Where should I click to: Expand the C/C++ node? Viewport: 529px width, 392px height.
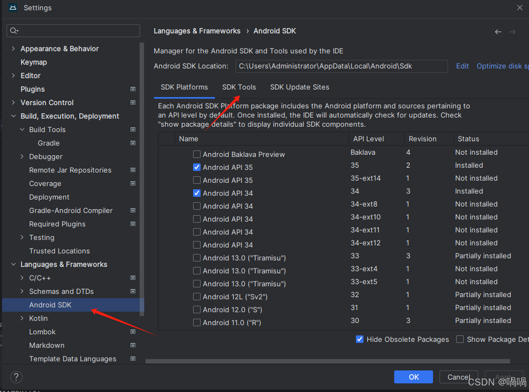pos(22,278)
